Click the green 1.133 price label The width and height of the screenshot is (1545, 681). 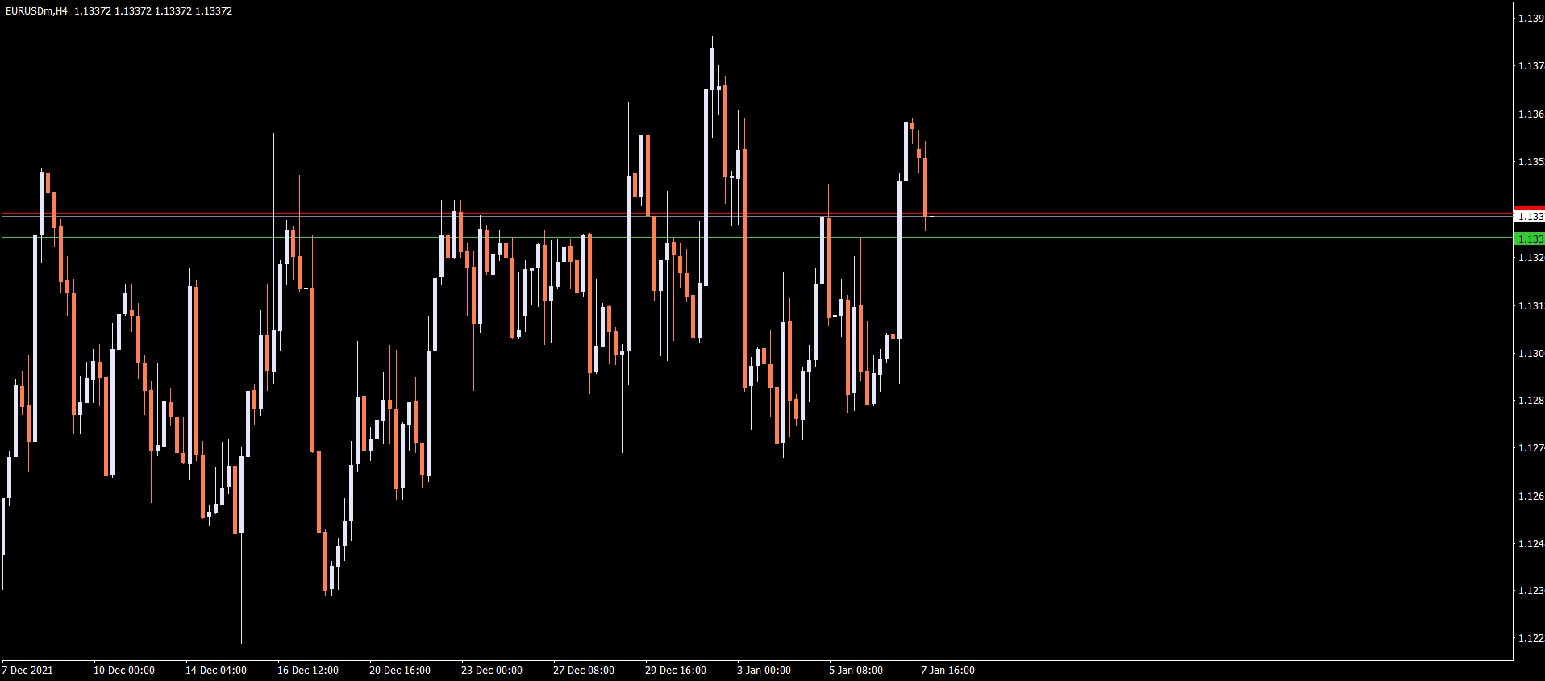coord(1530,239)
